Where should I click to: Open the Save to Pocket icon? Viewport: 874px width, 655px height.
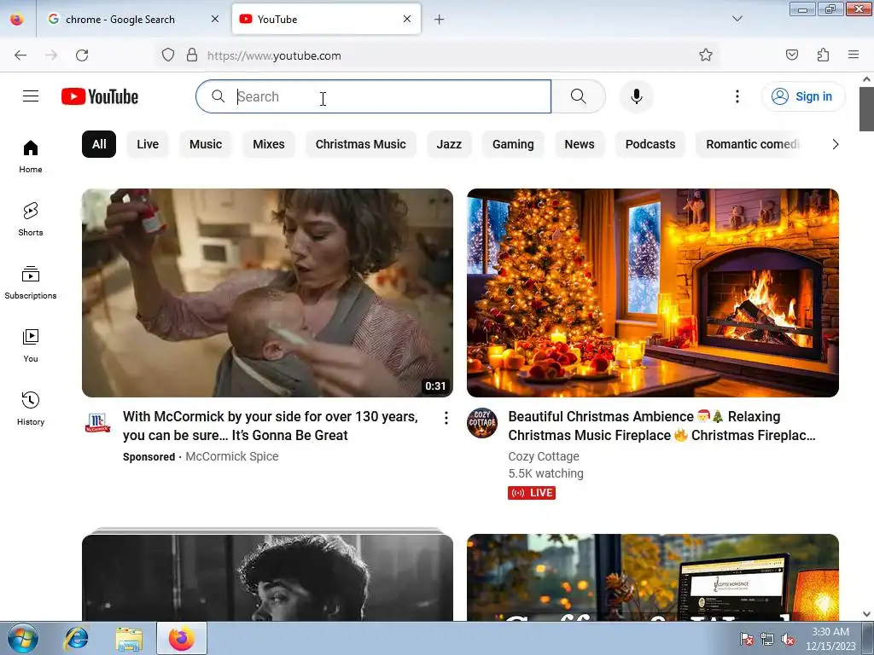click(x=791, y=55)
